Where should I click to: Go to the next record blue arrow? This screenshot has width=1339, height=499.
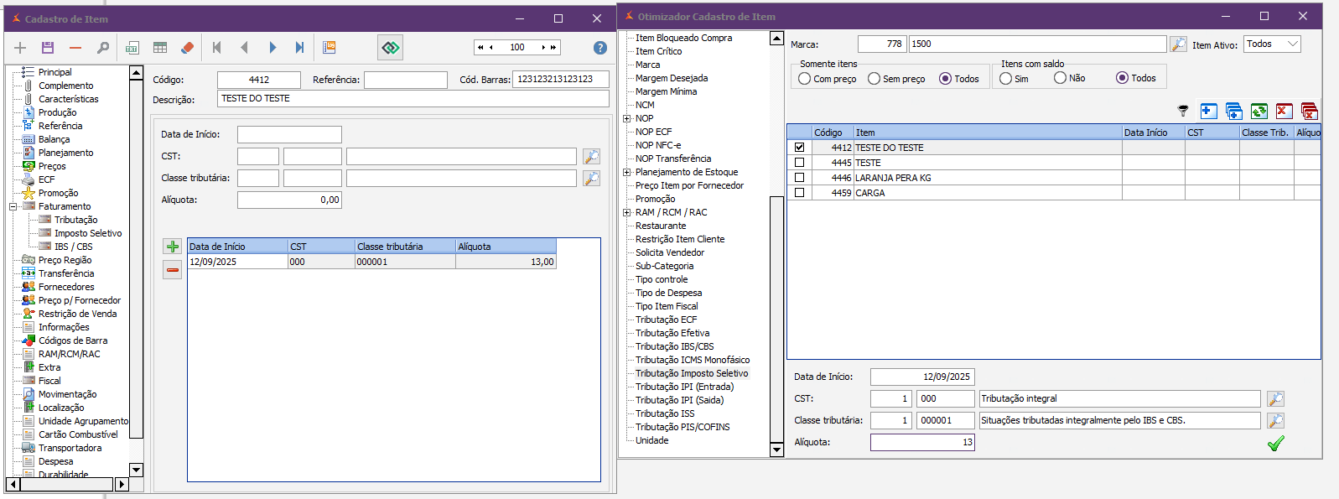click(272, 48)
